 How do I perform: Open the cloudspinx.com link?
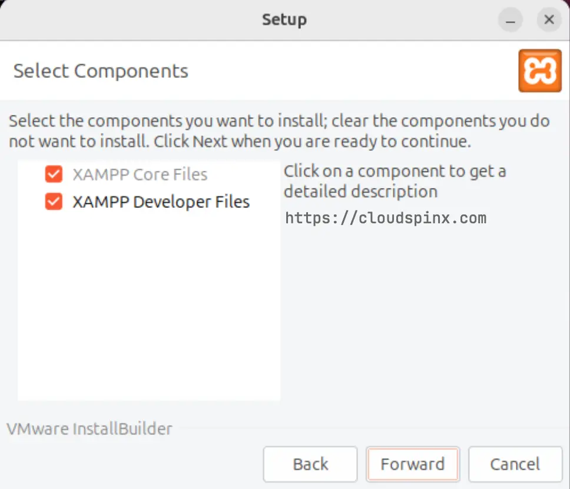tap(386, 217)
